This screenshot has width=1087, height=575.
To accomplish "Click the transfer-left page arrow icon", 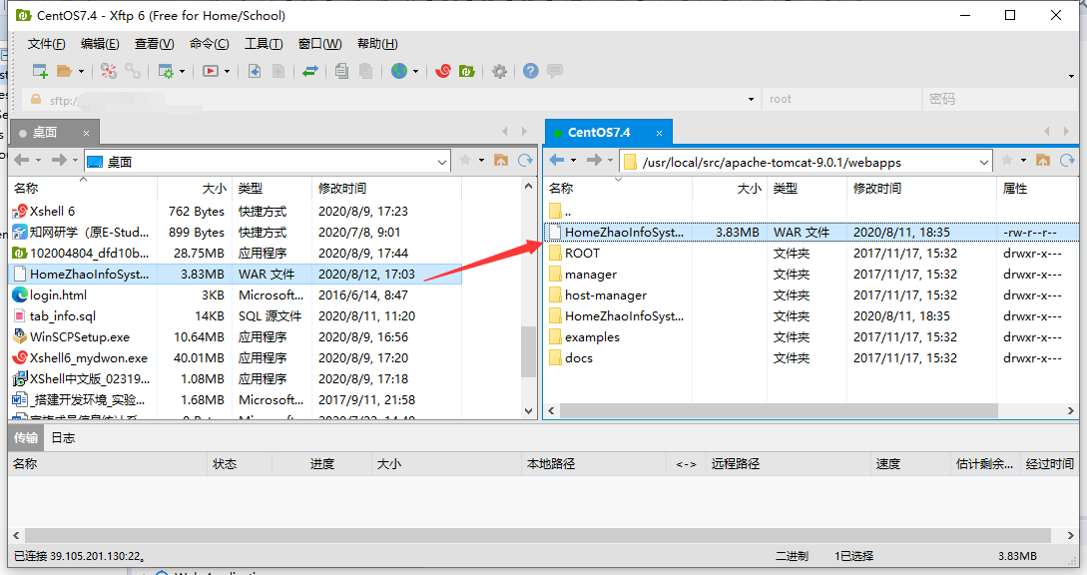I will pyautogui.click(x=255, y=71).
